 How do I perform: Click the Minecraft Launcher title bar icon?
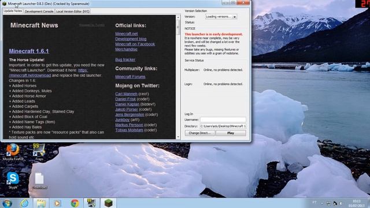(x=4, y=3)
